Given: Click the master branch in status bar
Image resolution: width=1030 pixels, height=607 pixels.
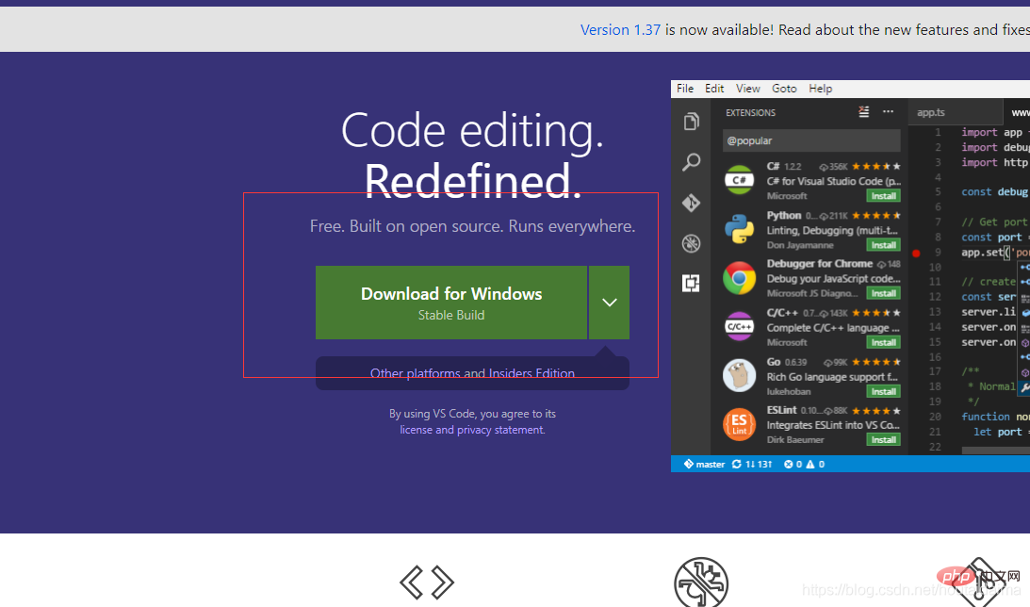Looking at the screenshot, I should (705, 464).
